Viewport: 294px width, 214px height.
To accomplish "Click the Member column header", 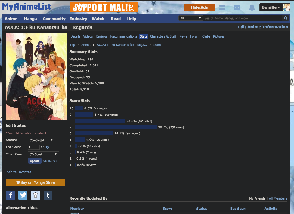I will point(77,209).
